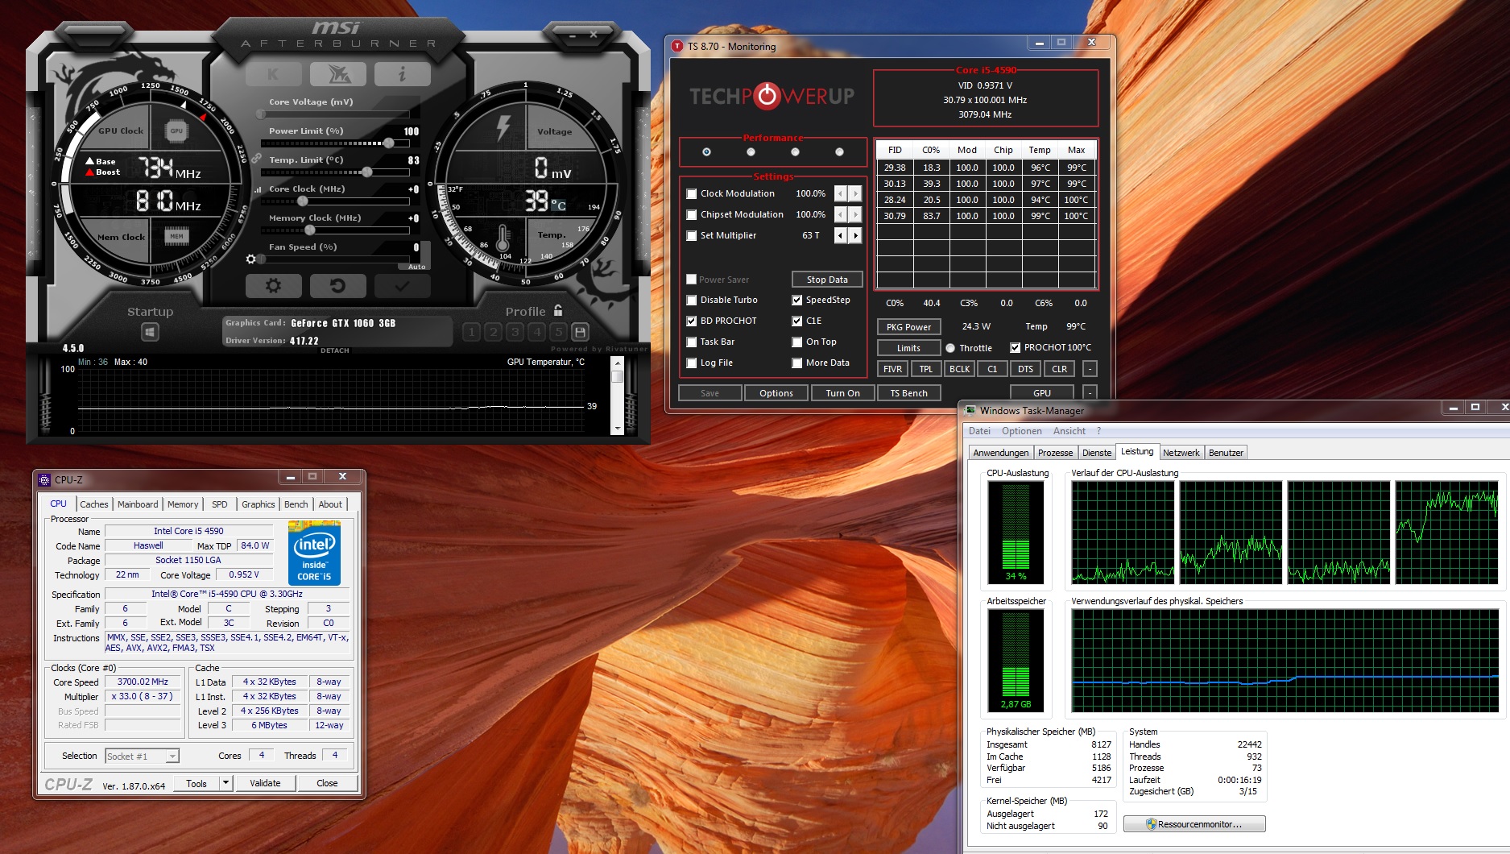Click the TS Bench button
This screenshot has height=854, width=1510.
pyautogui.click(x=908, y=393)
